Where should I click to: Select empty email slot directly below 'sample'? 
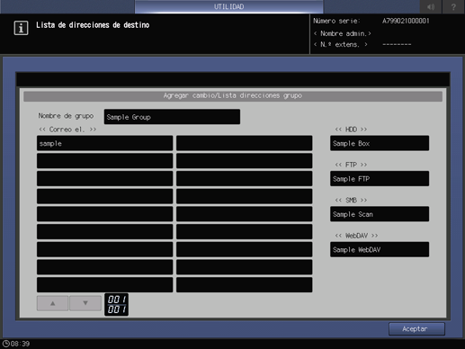(105, 161)
